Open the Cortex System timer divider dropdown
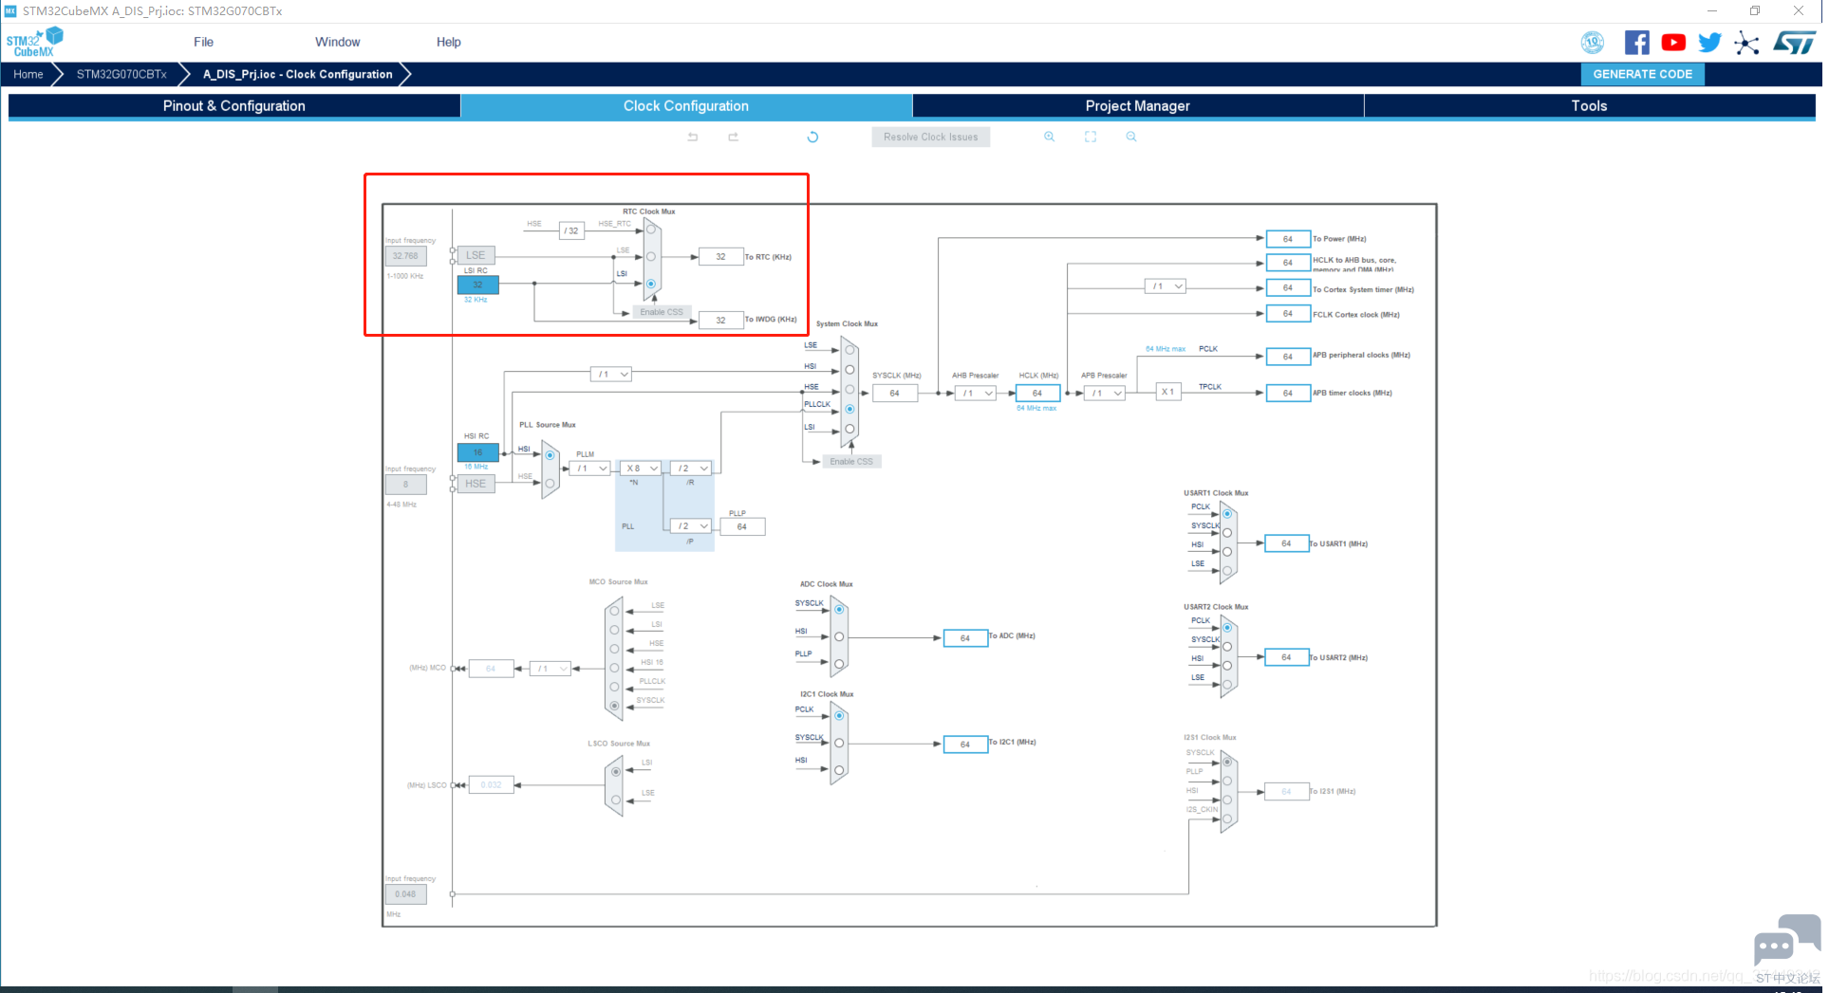 [x=1165, y=286]
